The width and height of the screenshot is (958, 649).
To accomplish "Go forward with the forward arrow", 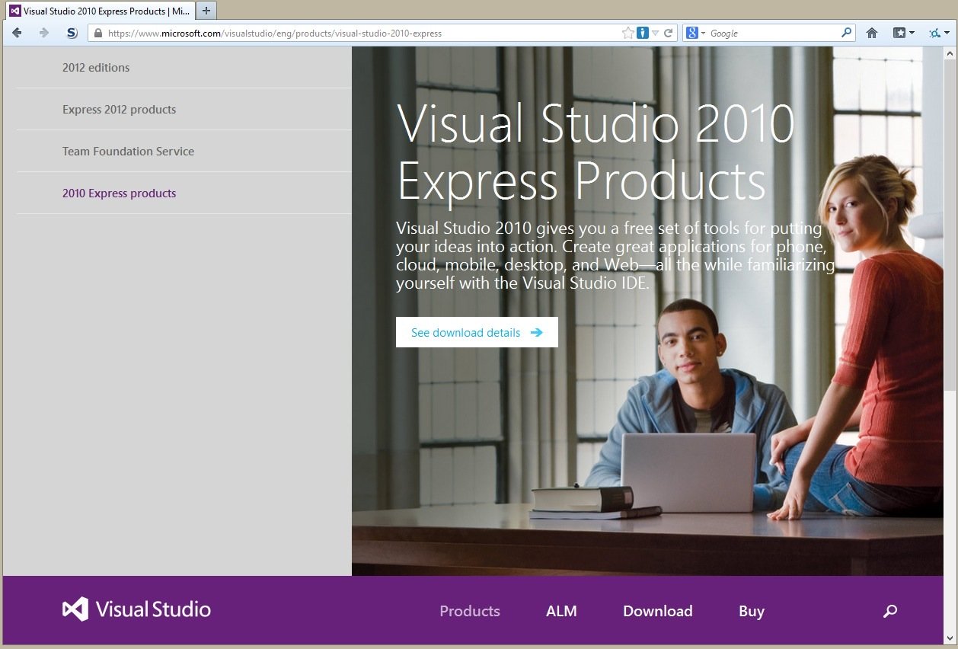I will (x=43, y=33).
